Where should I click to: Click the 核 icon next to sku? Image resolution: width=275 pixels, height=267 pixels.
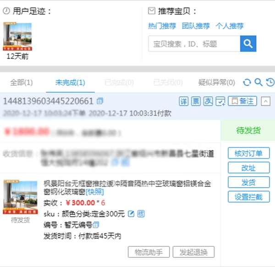(x=141, y=214)
